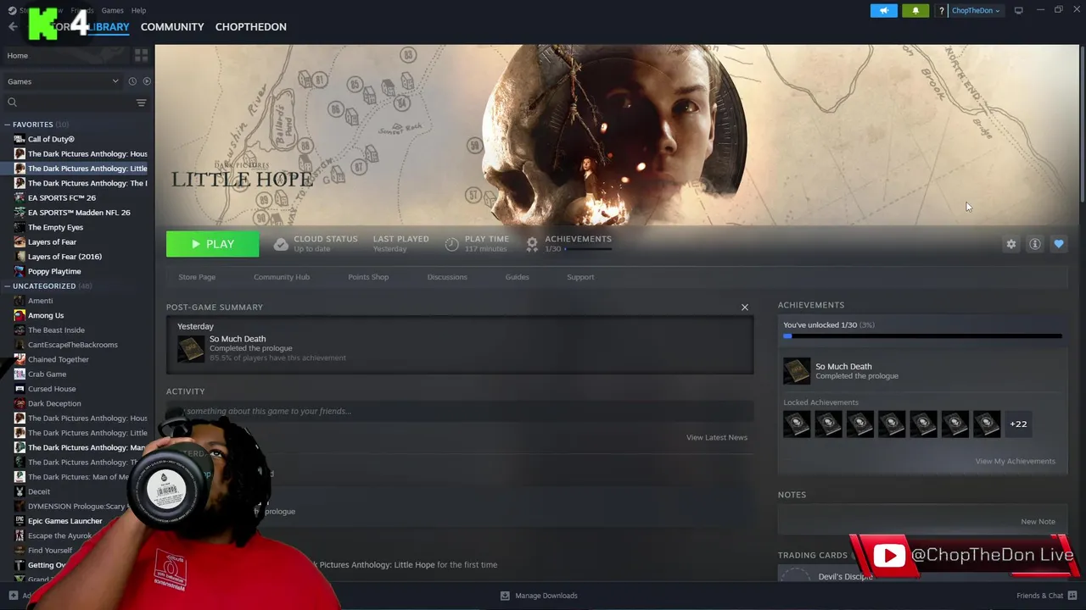Select Call of Duty in Favorites
The height and width of the screenshot is (610, 1086).
point(51,139)
